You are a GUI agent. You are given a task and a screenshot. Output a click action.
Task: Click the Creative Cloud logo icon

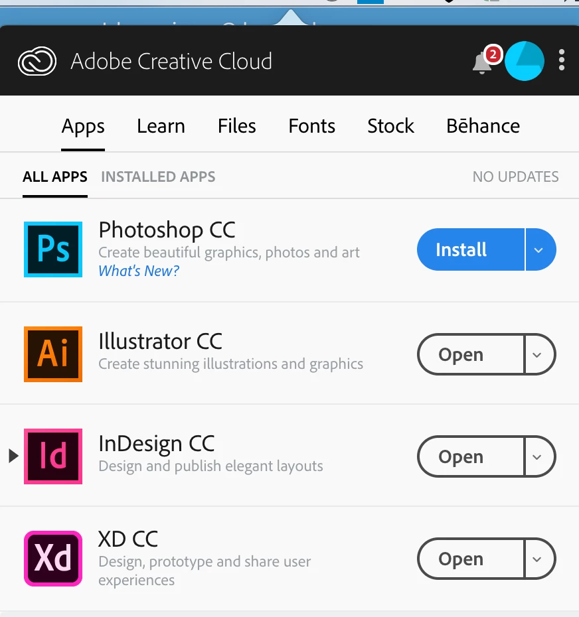point(37,61)
